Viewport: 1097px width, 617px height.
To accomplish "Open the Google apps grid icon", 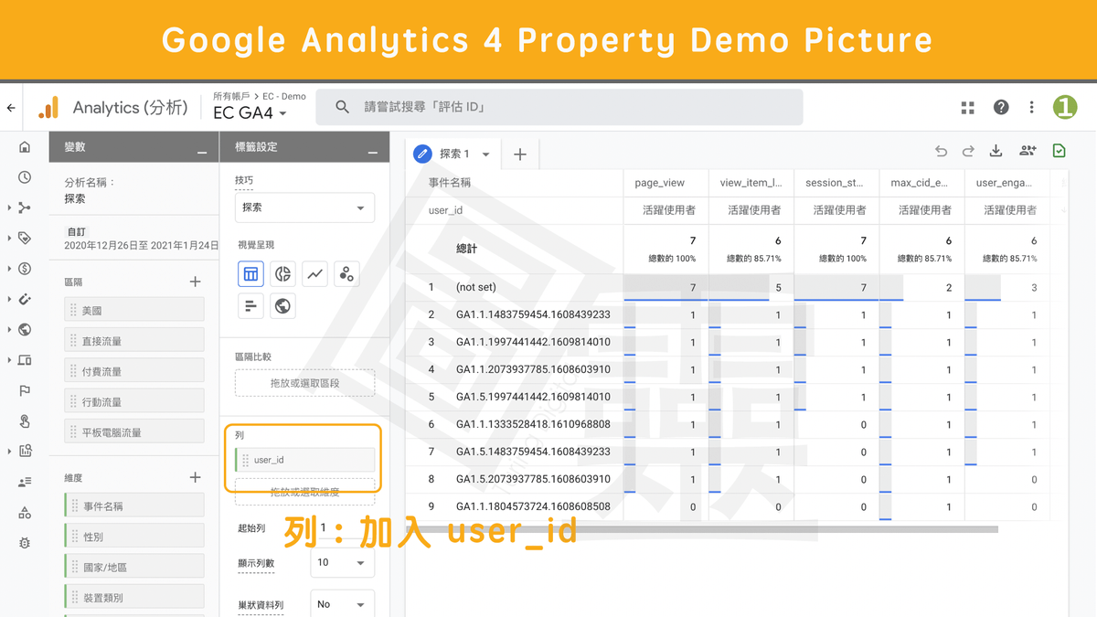I will click(x=968, y=108).
